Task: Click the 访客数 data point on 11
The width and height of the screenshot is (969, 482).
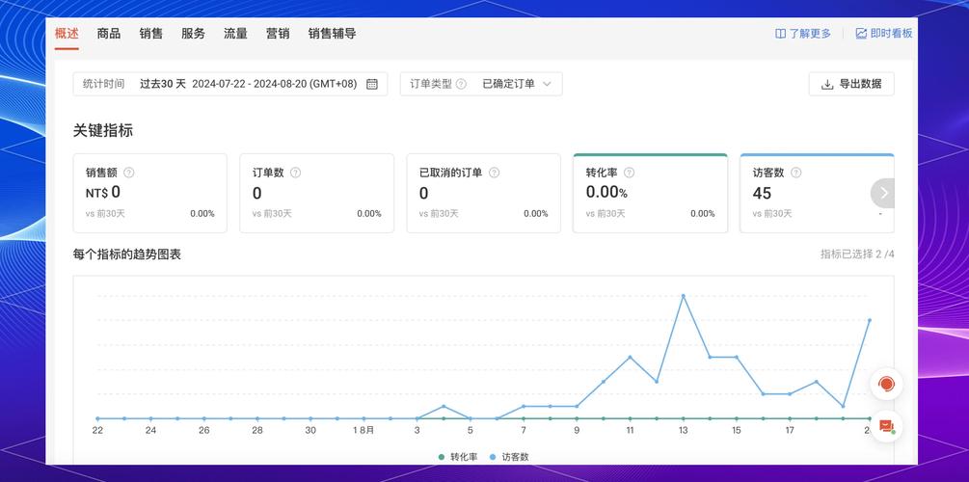Action: 630,358
